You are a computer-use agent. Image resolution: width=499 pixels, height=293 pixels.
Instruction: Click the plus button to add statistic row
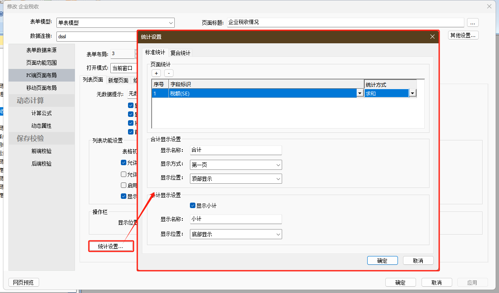pos(156,73)
